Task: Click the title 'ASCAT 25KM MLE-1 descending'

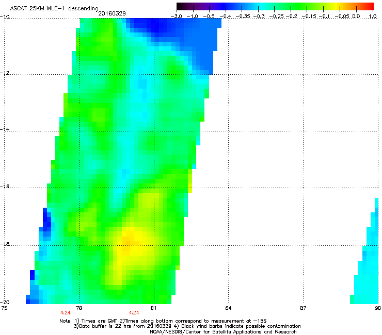Action: [54, 8]
